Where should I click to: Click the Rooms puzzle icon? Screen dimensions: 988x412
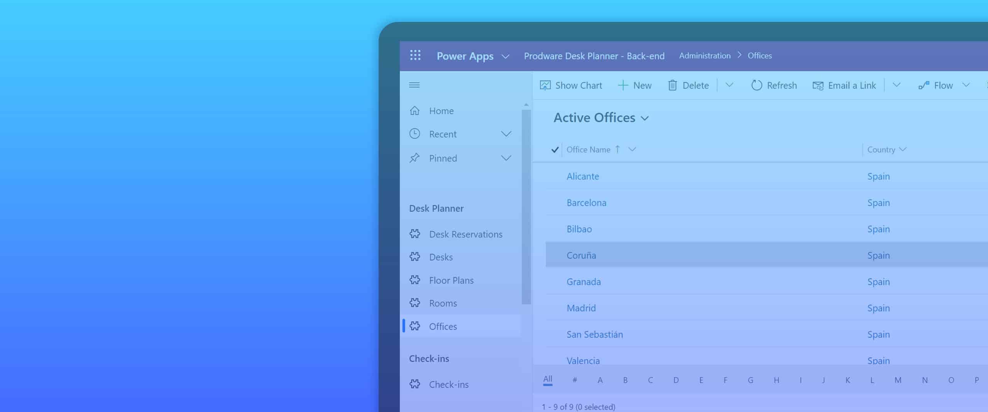pos(415,303)
